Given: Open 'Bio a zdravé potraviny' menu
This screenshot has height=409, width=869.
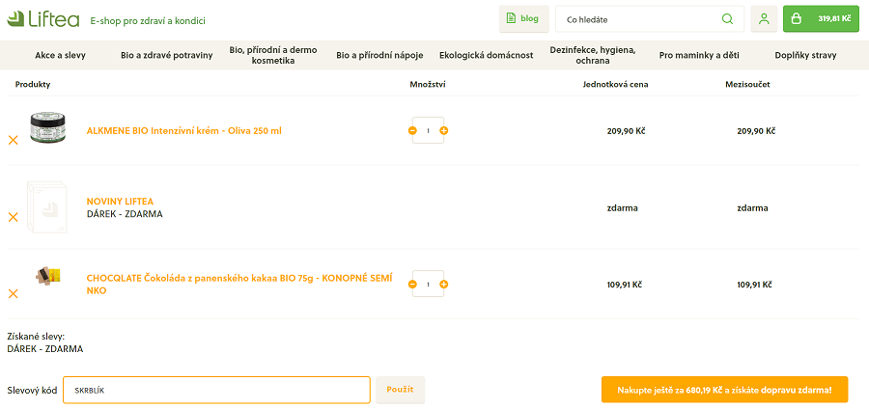Looking at the screenshot, I should pyautogui.click(x=167, y=55).
